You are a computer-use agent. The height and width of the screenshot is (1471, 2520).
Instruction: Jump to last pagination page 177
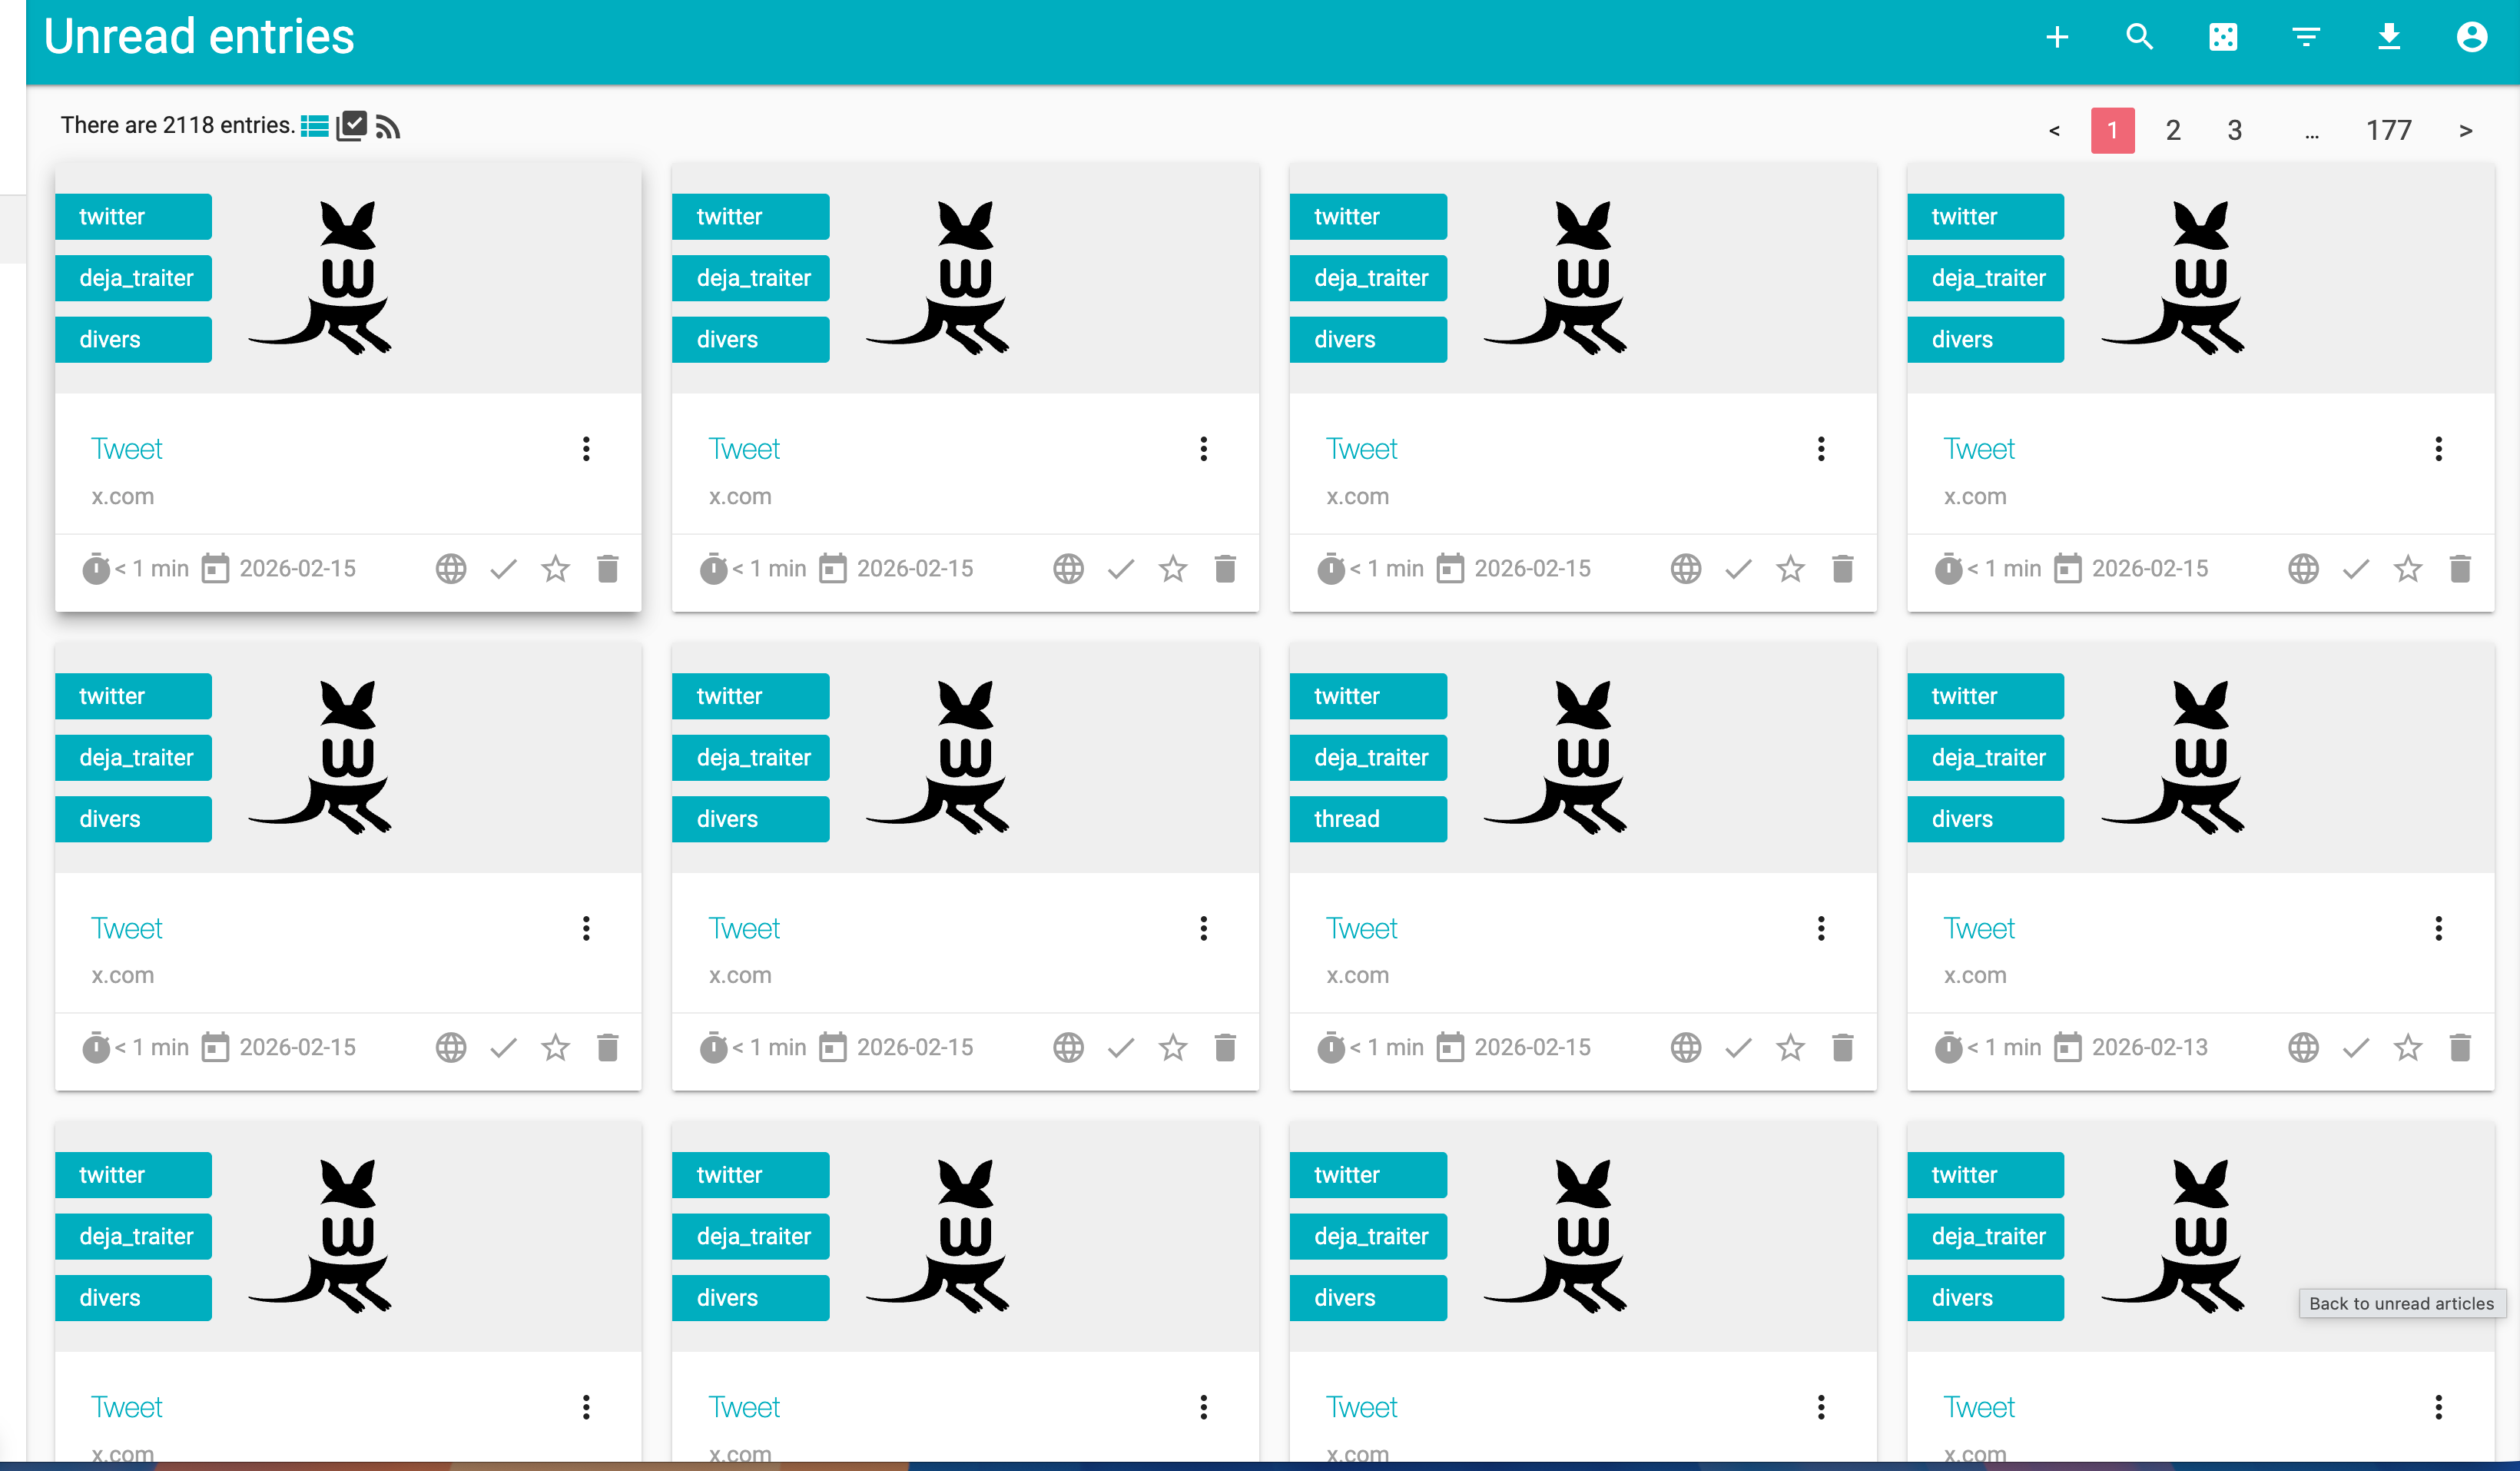2388,131
